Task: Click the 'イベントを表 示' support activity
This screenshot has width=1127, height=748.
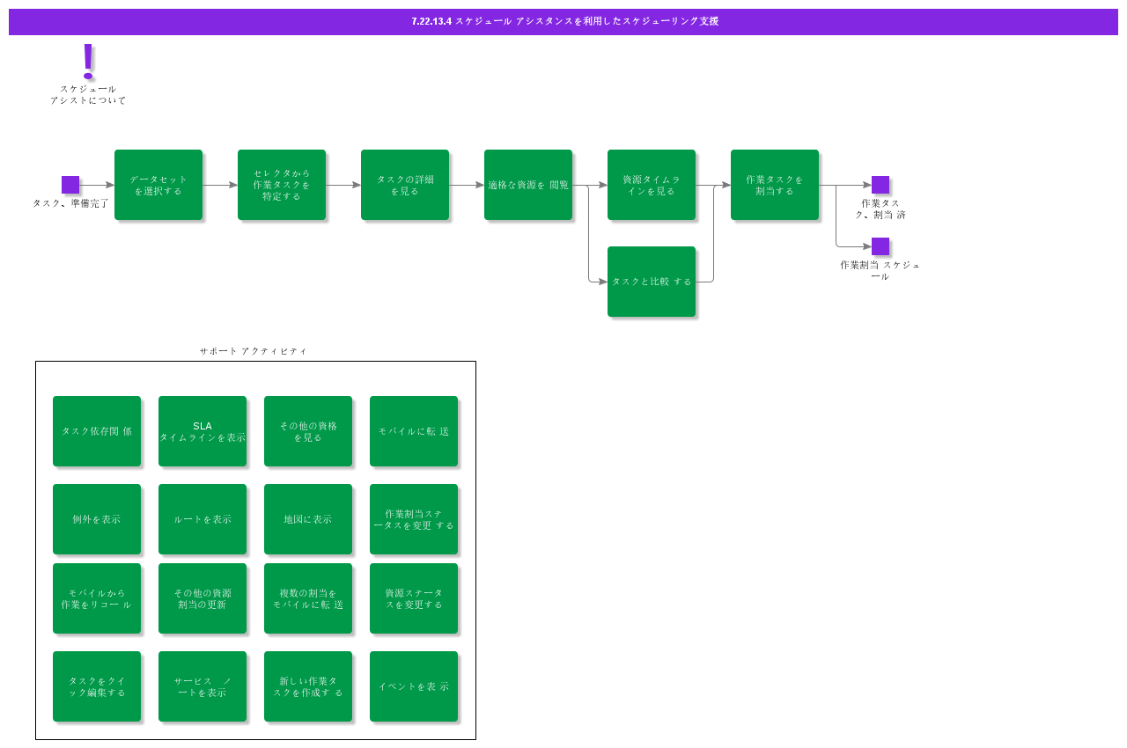Action: point(414,686)
